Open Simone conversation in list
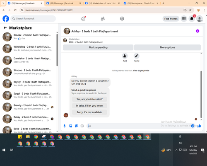The image size is (207, 166). pyautogui.click(x=28, y=72)
